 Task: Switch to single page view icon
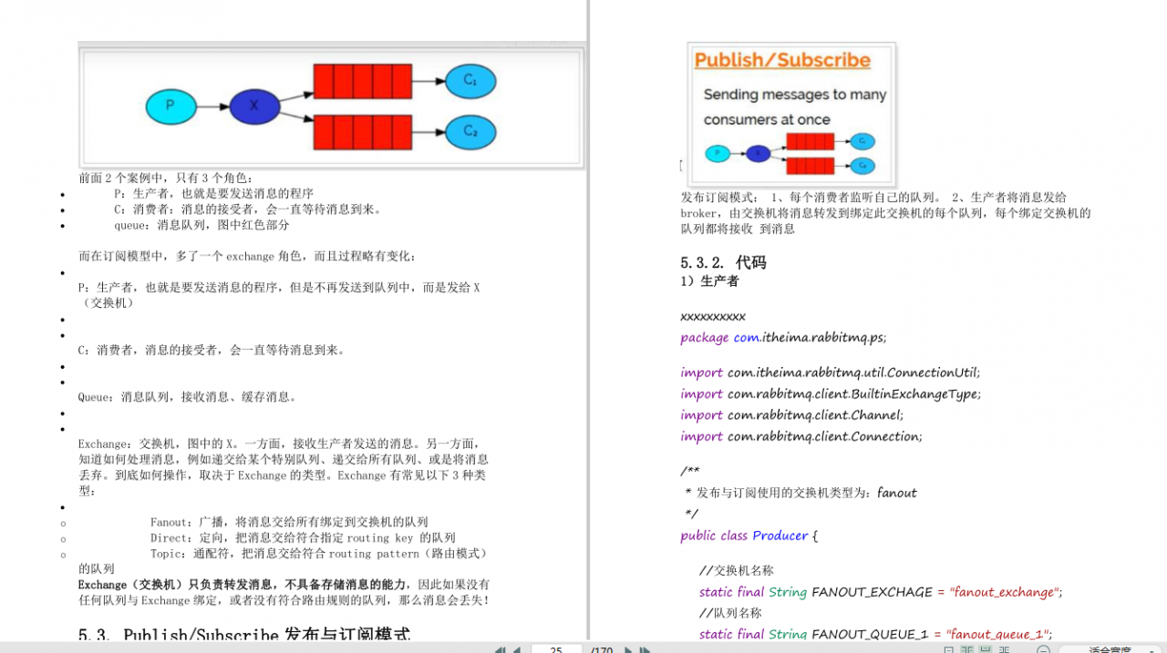[949, 648]
